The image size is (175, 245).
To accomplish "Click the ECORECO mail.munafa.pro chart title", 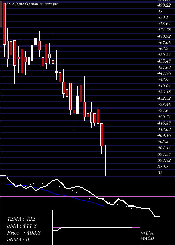I will [30, 4].
